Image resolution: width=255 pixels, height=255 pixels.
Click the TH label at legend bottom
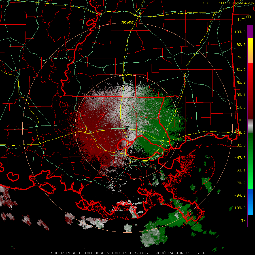pyautogui.click(x=243, y=221)
